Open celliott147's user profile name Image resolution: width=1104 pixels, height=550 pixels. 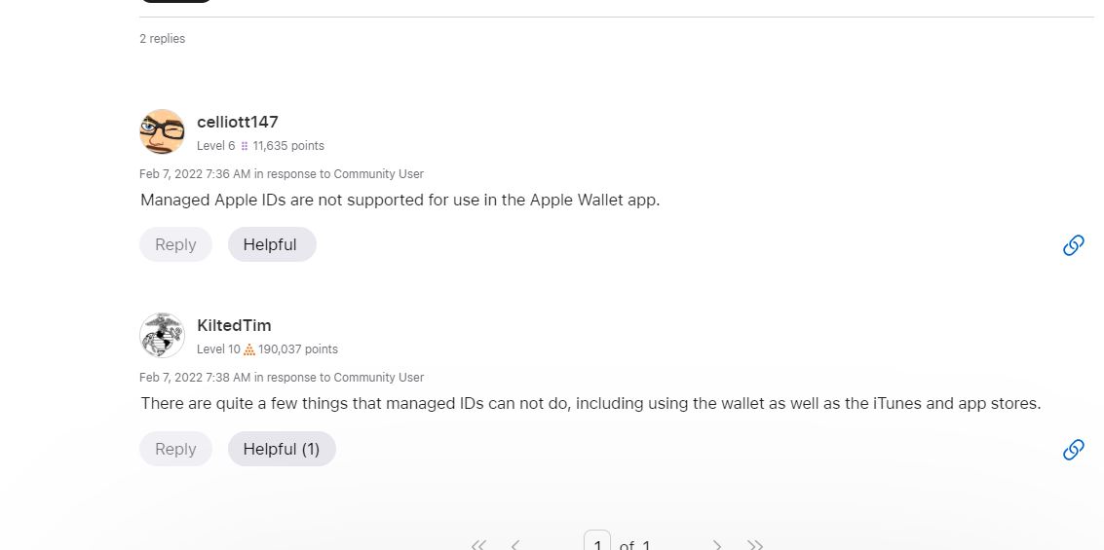[x=237, y=122]
